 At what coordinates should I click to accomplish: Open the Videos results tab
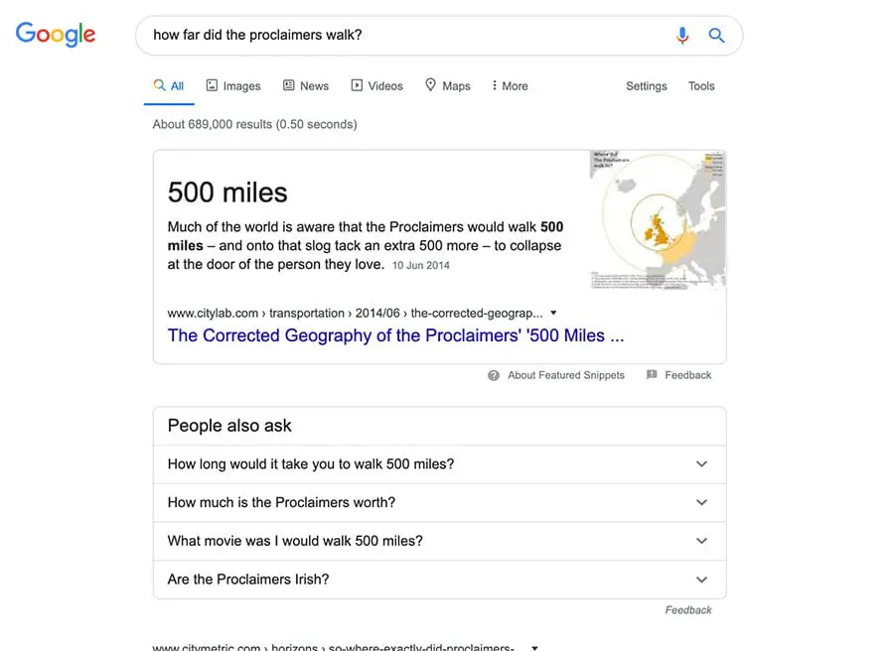(377, 86)
